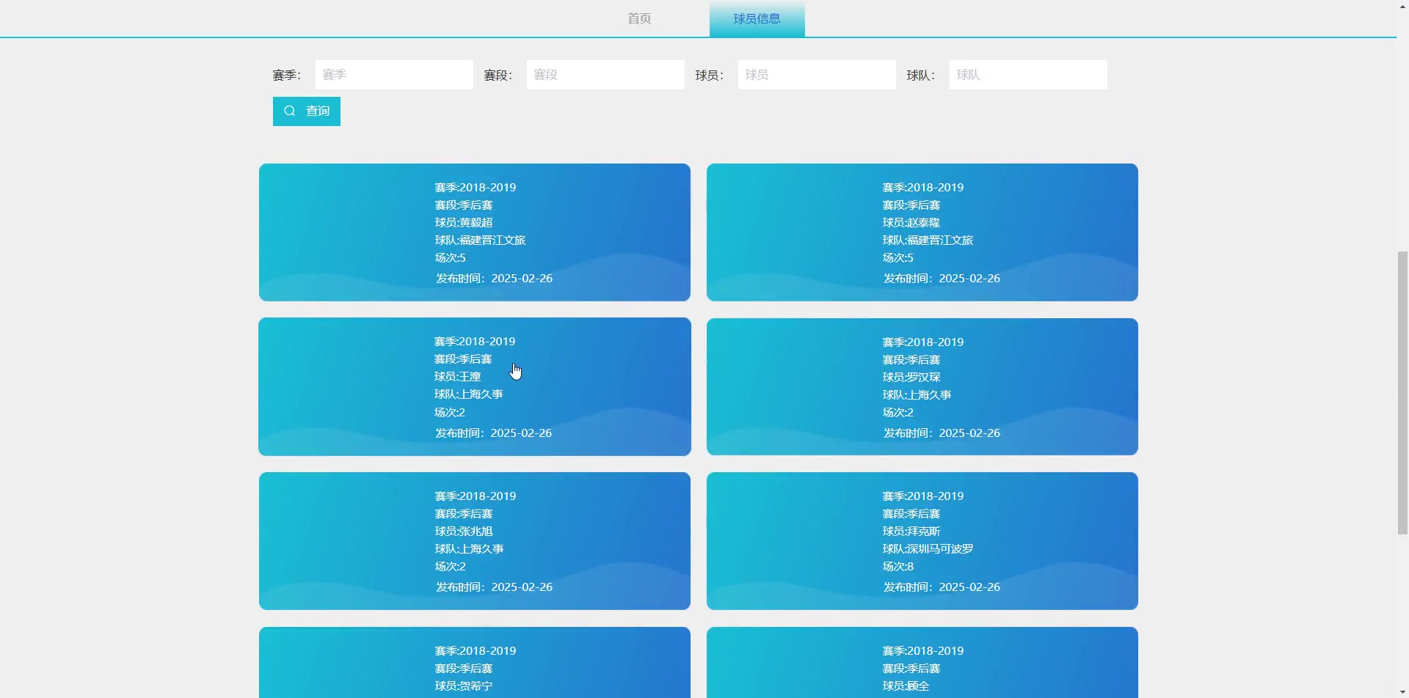Image resolution: width=1409 pixels, height=698 pixels.
Task: Open the player card for 罗汉琛
Action: click(922, 386)
